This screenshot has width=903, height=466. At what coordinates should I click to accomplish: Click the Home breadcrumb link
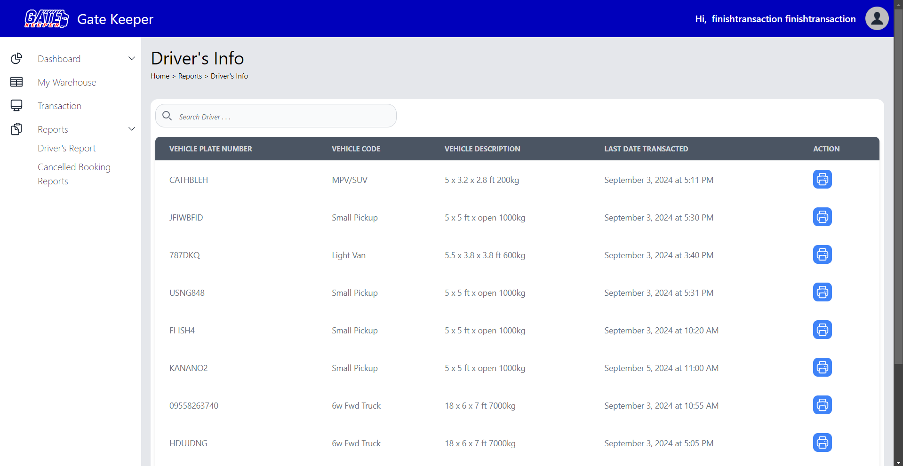pyautogui.click(x=160, y=76)
